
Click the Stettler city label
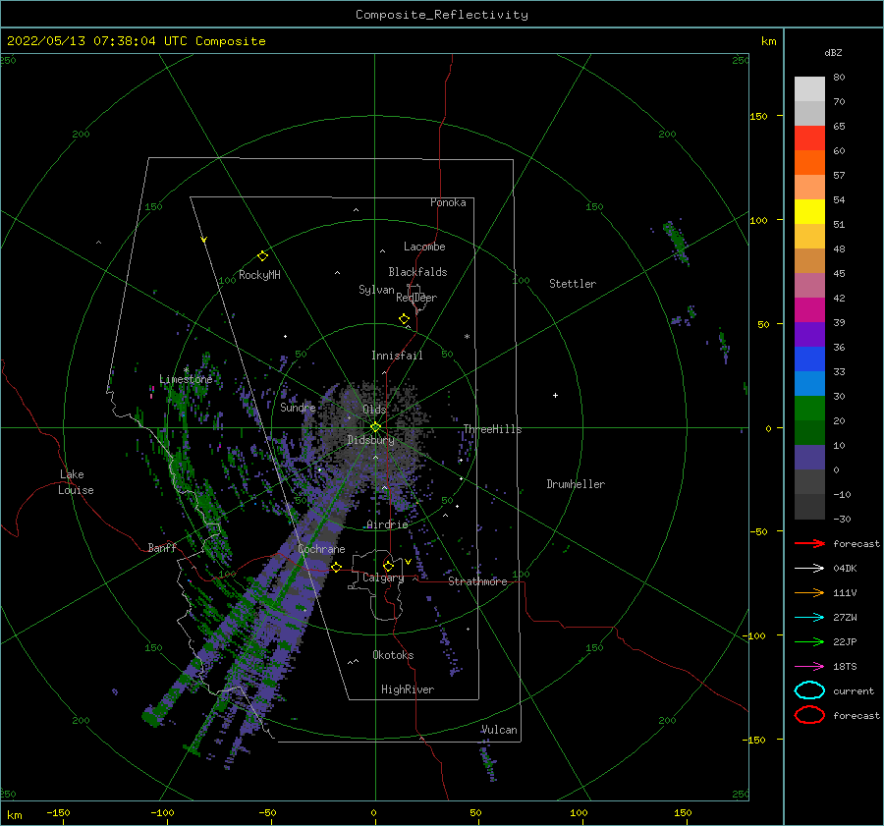[x=573, y=284]
